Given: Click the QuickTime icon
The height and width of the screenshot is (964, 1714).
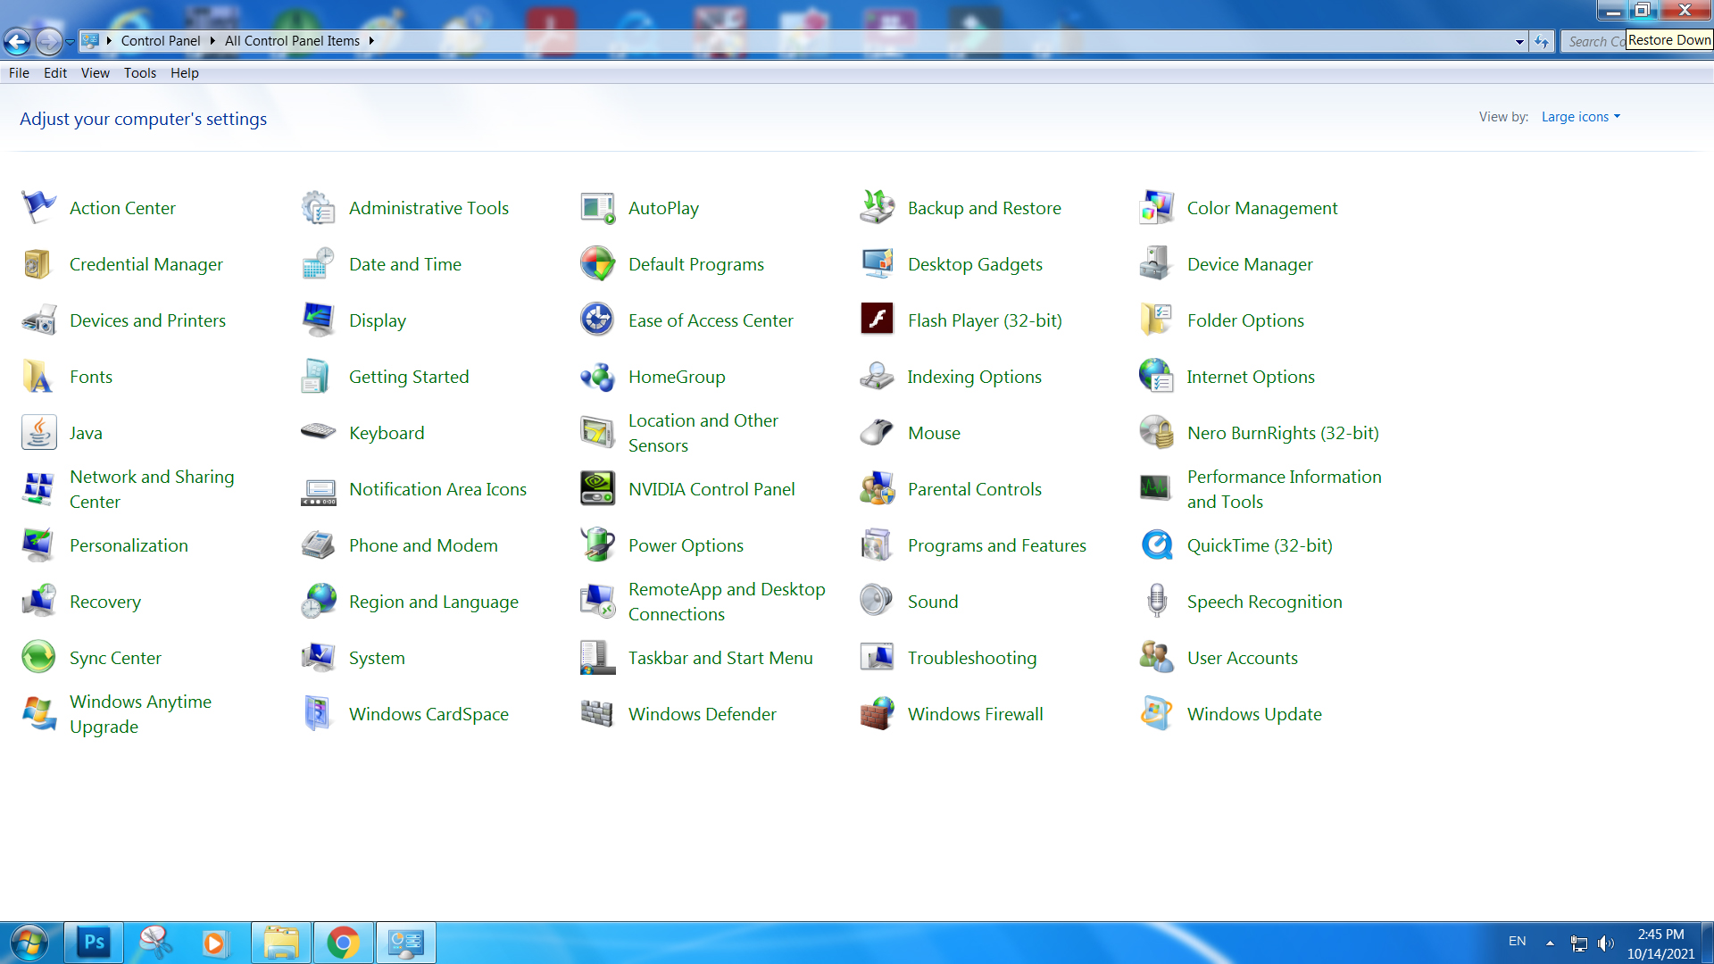Looking at the screenshot, I should [1157, 544].
